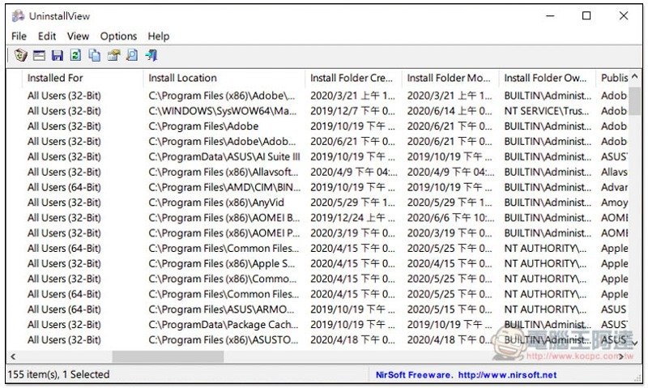The height and width of the screenshot is (388, 648).
Task: Click the vertical scrollbar up arrow
Action: click(x=634, y=78)
